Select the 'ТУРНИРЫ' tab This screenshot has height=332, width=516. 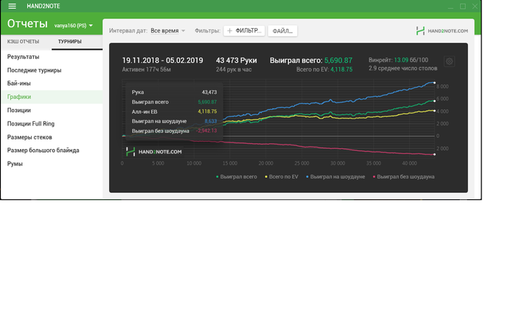70,42
